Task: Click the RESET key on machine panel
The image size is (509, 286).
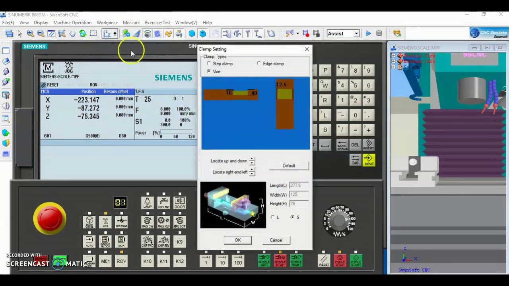Action: pyautogui.click(x=324, y=261)
